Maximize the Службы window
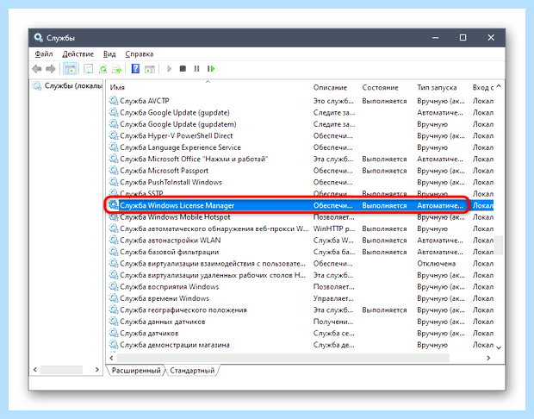This screenshot has width=534, height=419. [463, 37]
